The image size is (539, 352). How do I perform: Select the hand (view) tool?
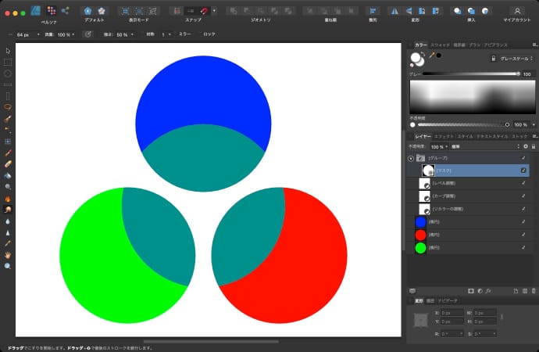click(8, 255)
